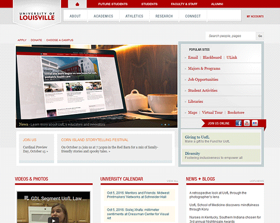The width and height of the screenshot is (280, 223).
Task: Open the Blackboard link
Action: 212,58
